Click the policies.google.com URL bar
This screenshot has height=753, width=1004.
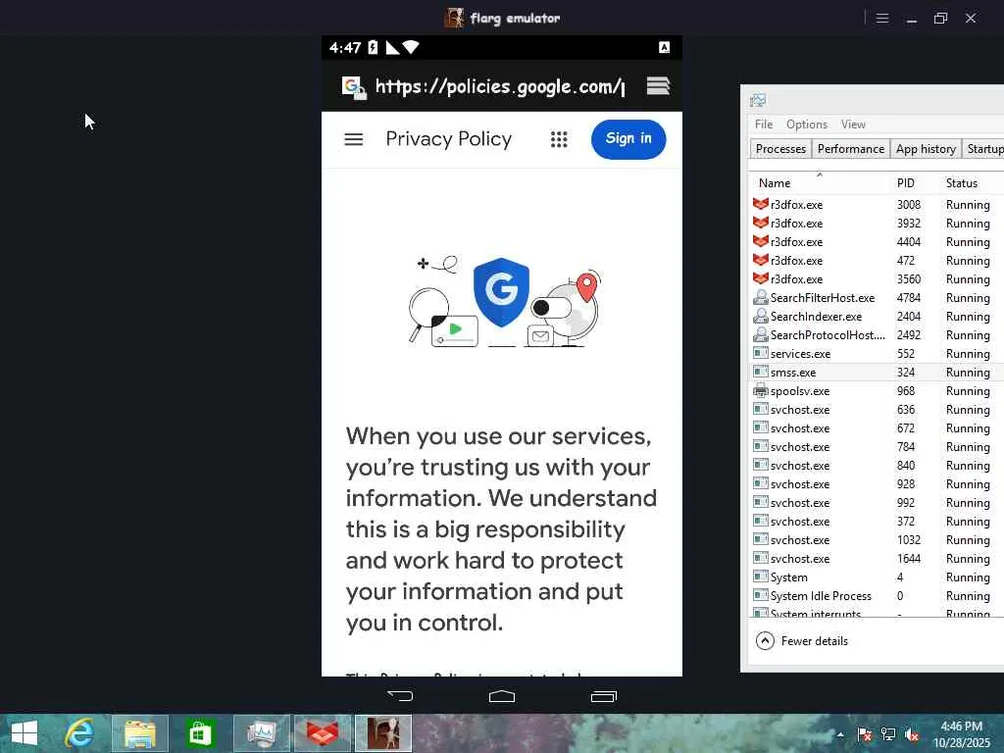499,86
